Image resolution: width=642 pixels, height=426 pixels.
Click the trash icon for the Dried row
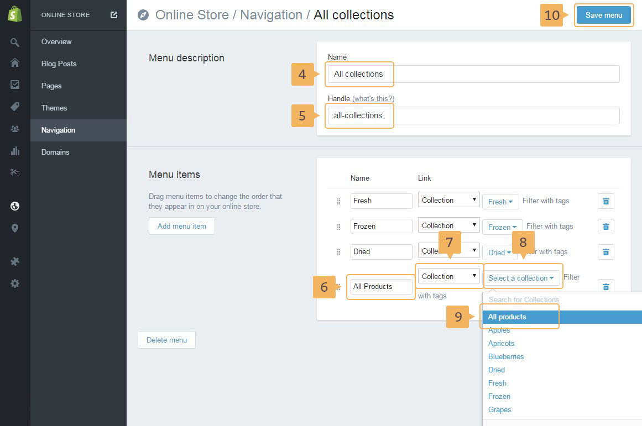606,252
